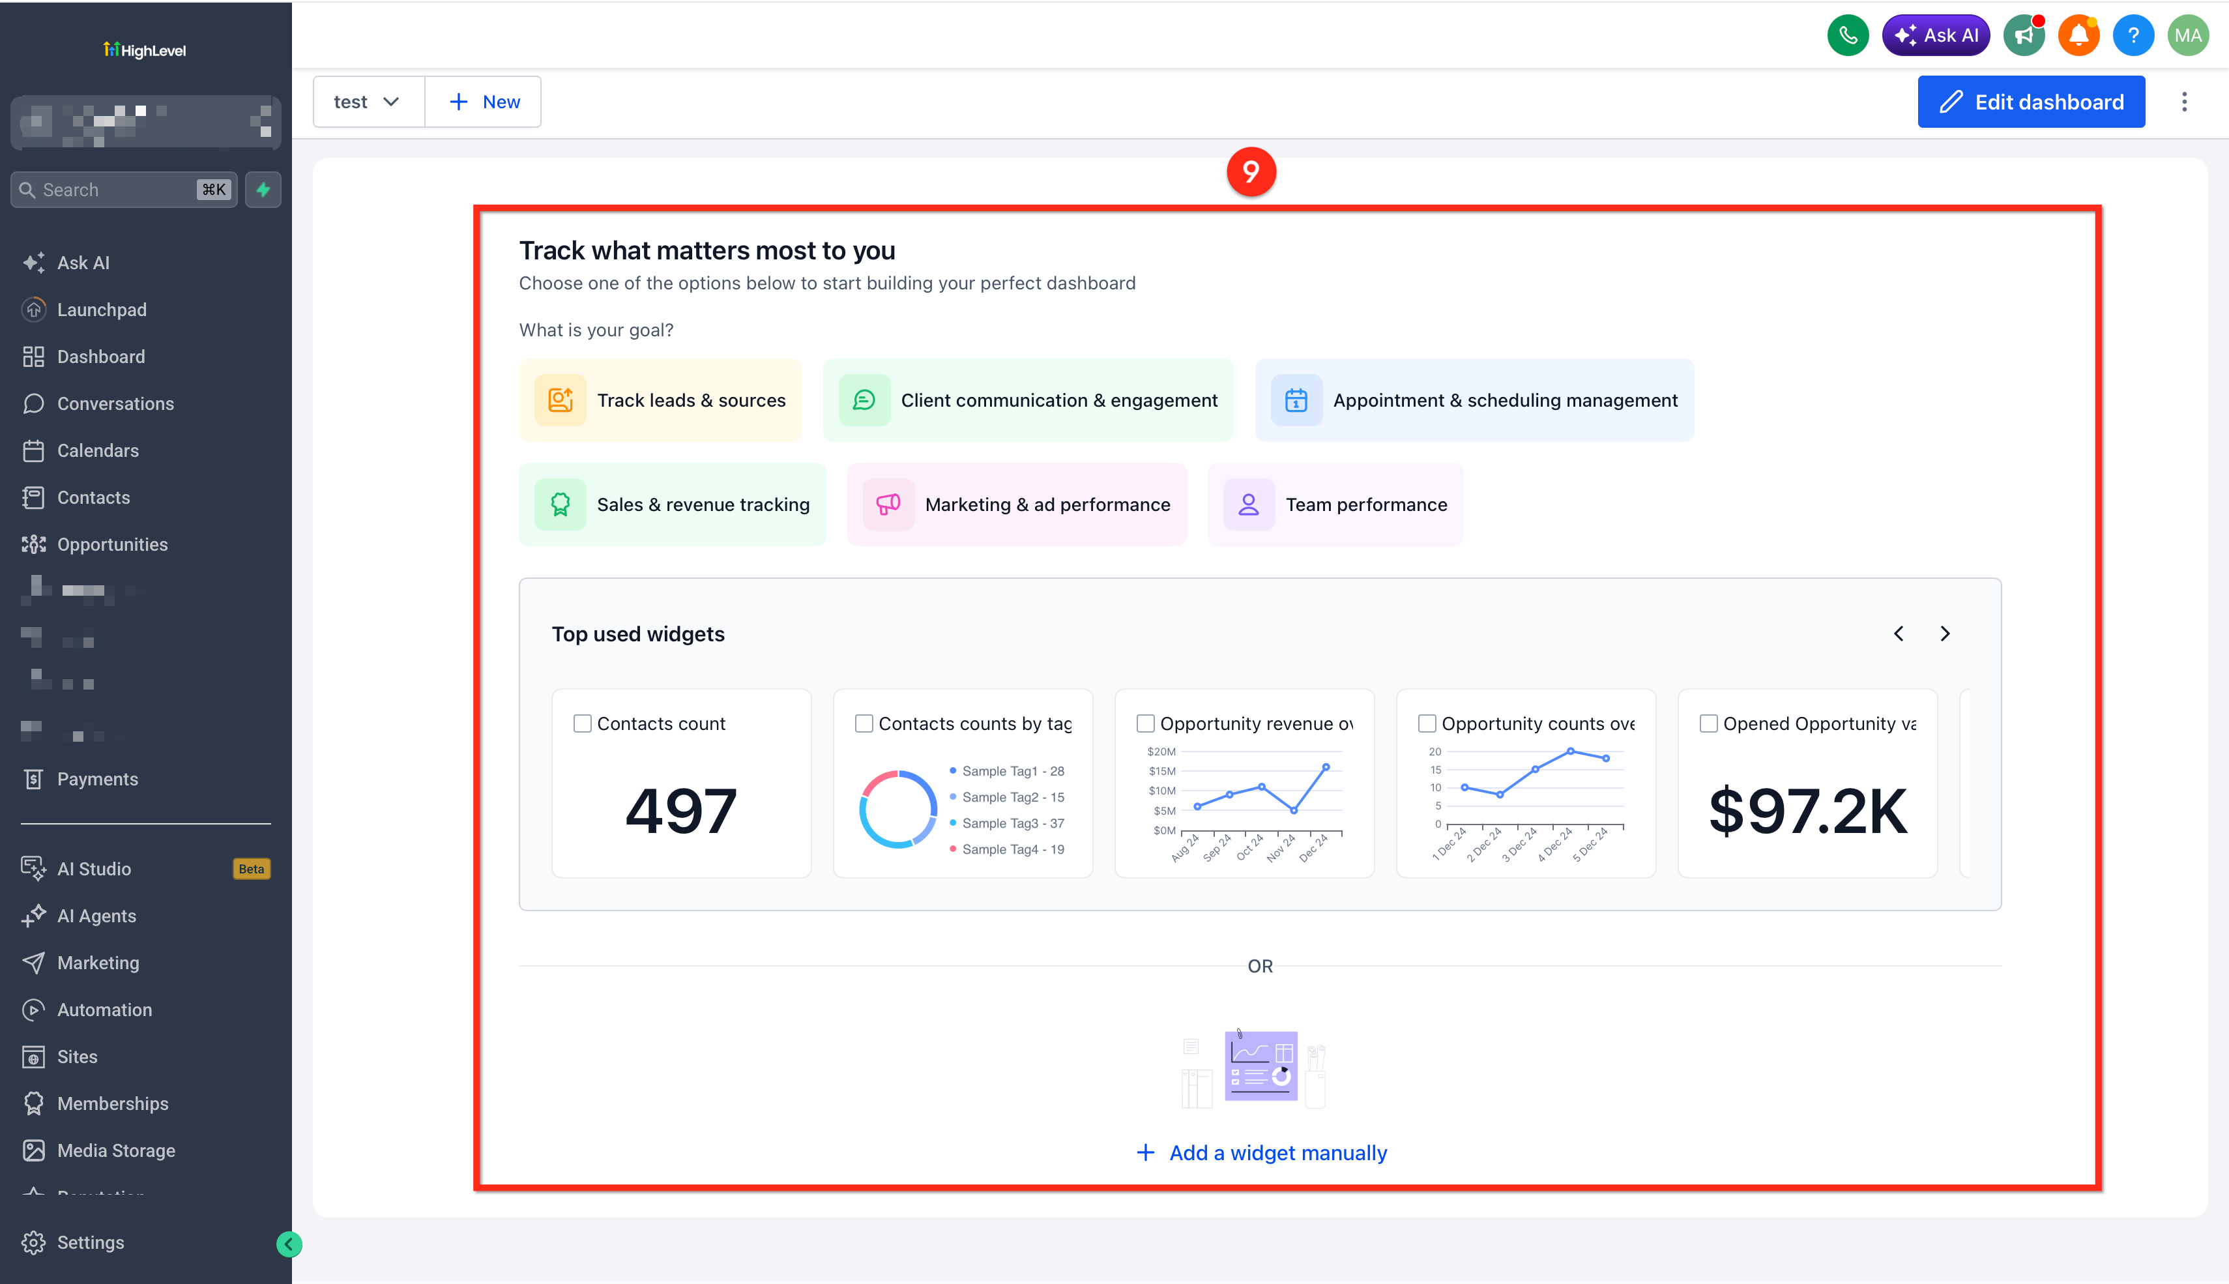The image size is (2229, 1284).
Task: Check the Contacts count widget checkbox
Action: (582, 723)
